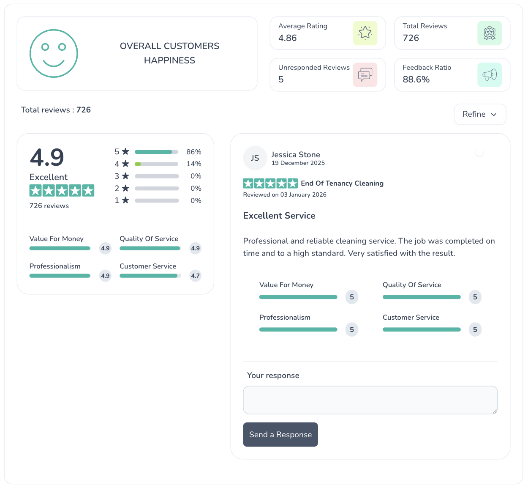Click the 14% percentage label
This screenshot has height=488, width=528.
(194, 164)
